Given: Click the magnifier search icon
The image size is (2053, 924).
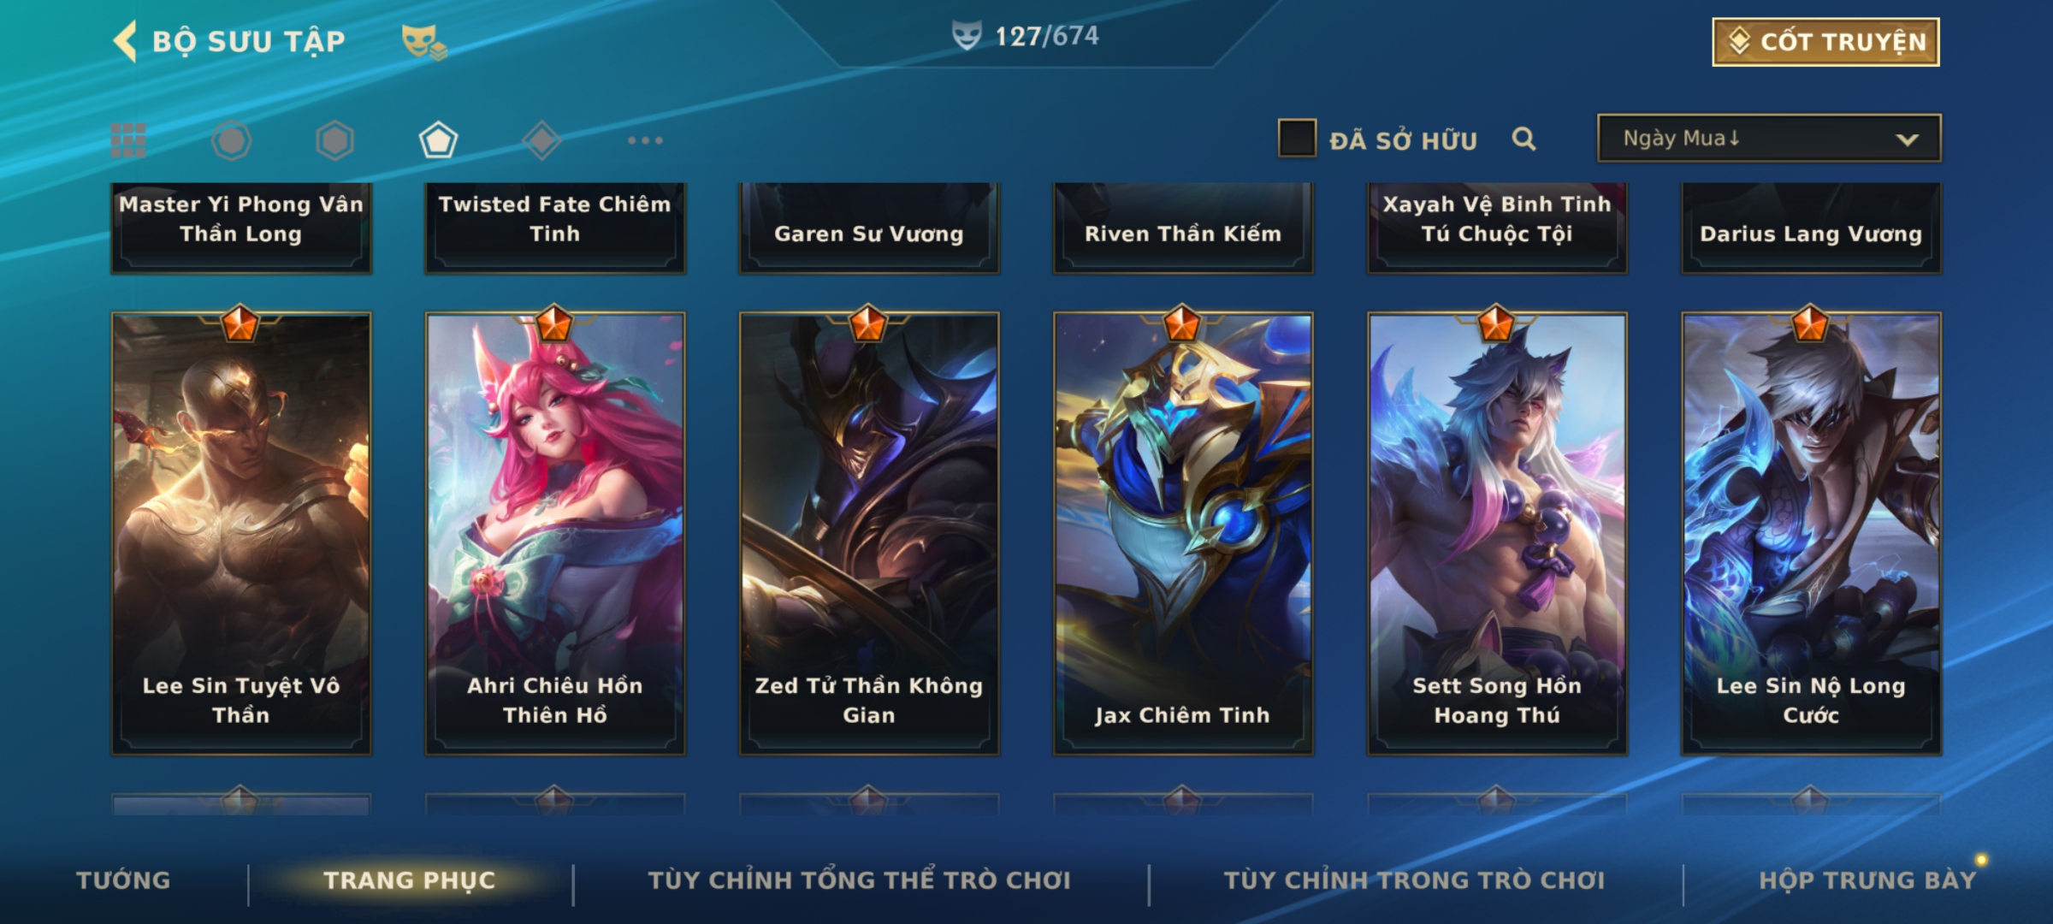Looking at the screenshot, I should coord(1523,139).
